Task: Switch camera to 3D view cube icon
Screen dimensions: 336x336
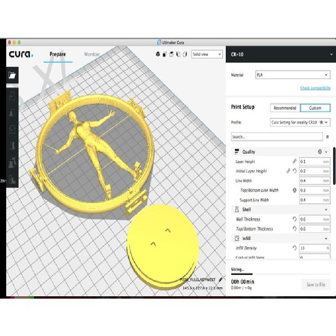Action: coord(158,54)
